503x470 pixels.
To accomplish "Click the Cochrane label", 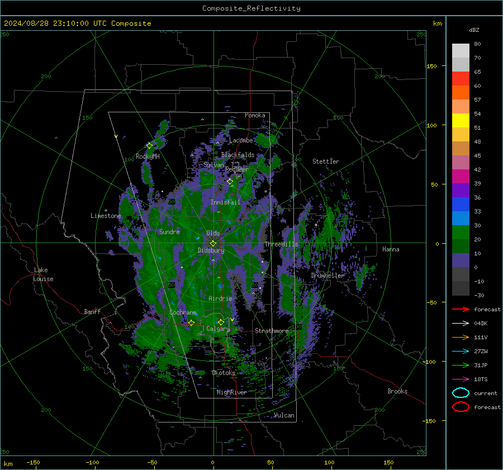I will [183, 312].
